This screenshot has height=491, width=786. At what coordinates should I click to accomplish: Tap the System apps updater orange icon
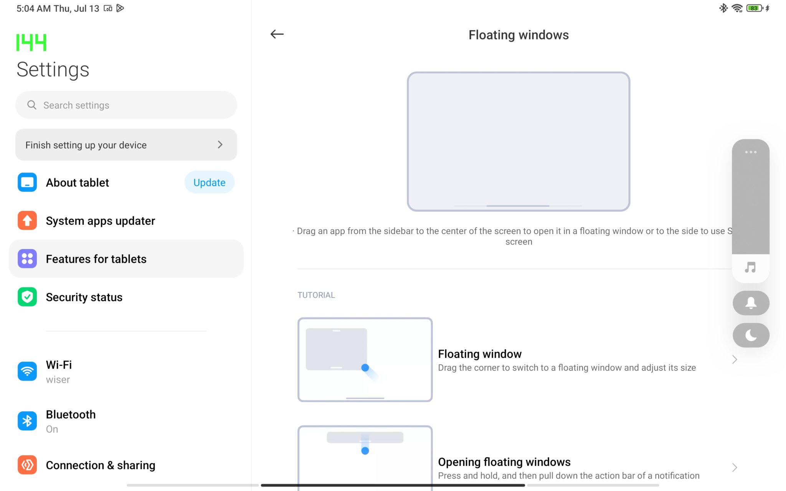[x=27, y=221]
